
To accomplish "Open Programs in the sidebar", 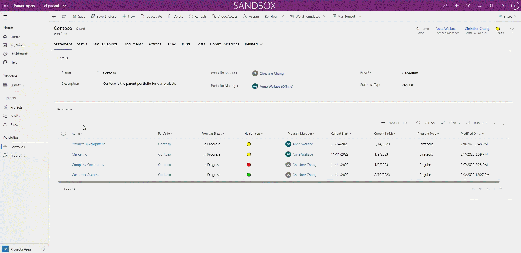I will tap(18, 156).
